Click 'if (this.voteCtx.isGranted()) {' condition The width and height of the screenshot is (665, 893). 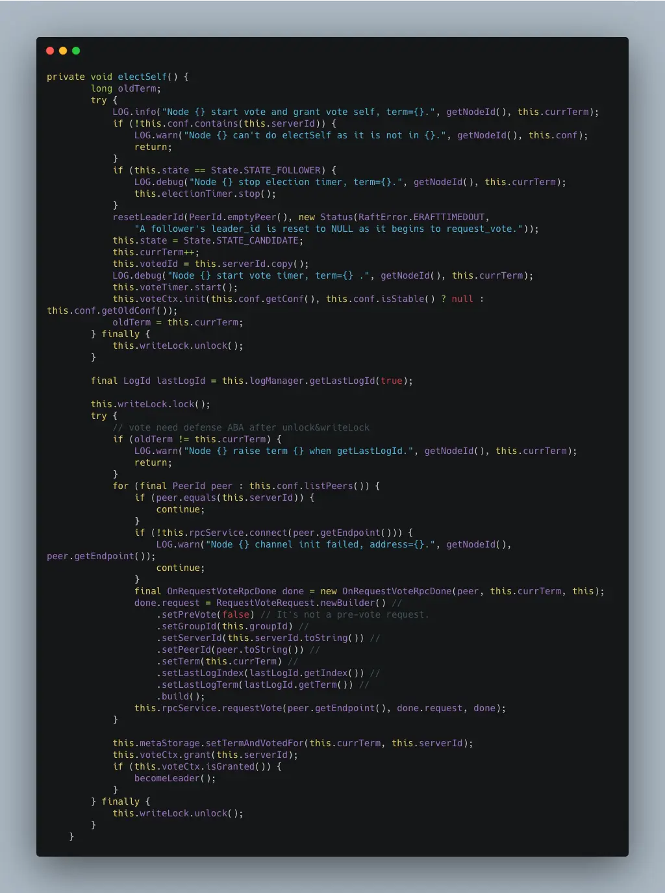197,766
